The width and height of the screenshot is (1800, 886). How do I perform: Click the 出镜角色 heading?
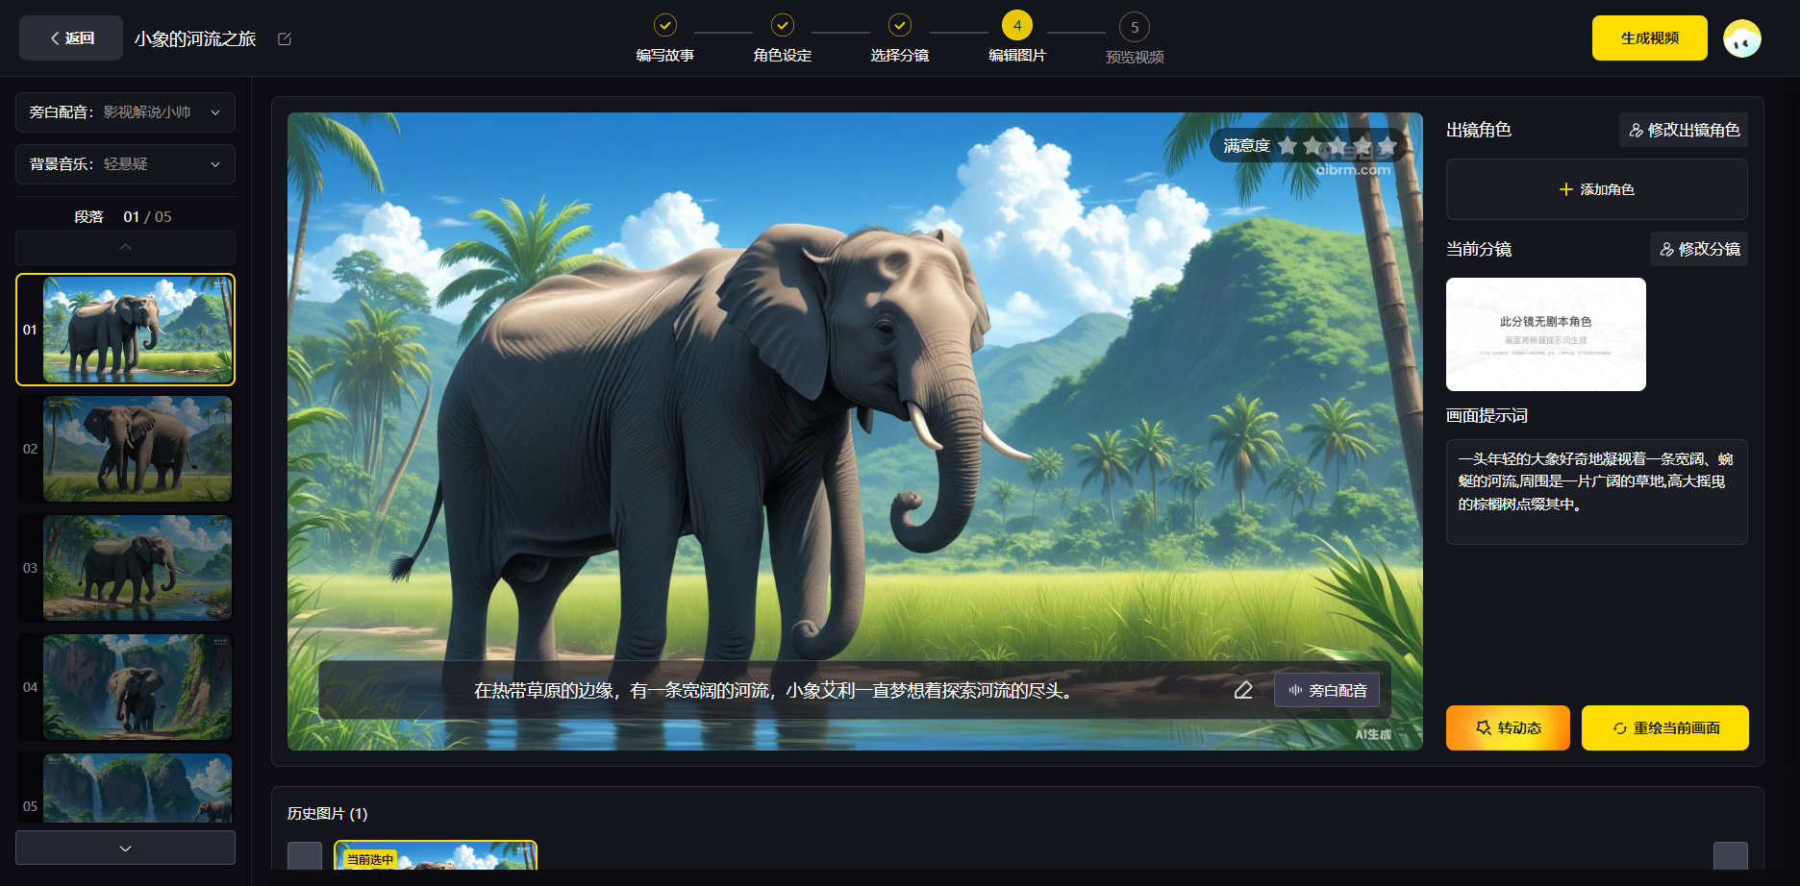click(1479, 130)
